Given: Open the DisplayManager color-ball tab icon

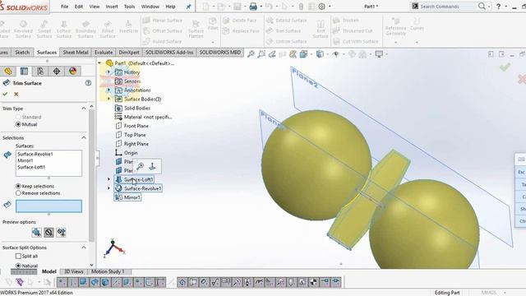Looking at the screenshot, I should [x=72, y=71].
